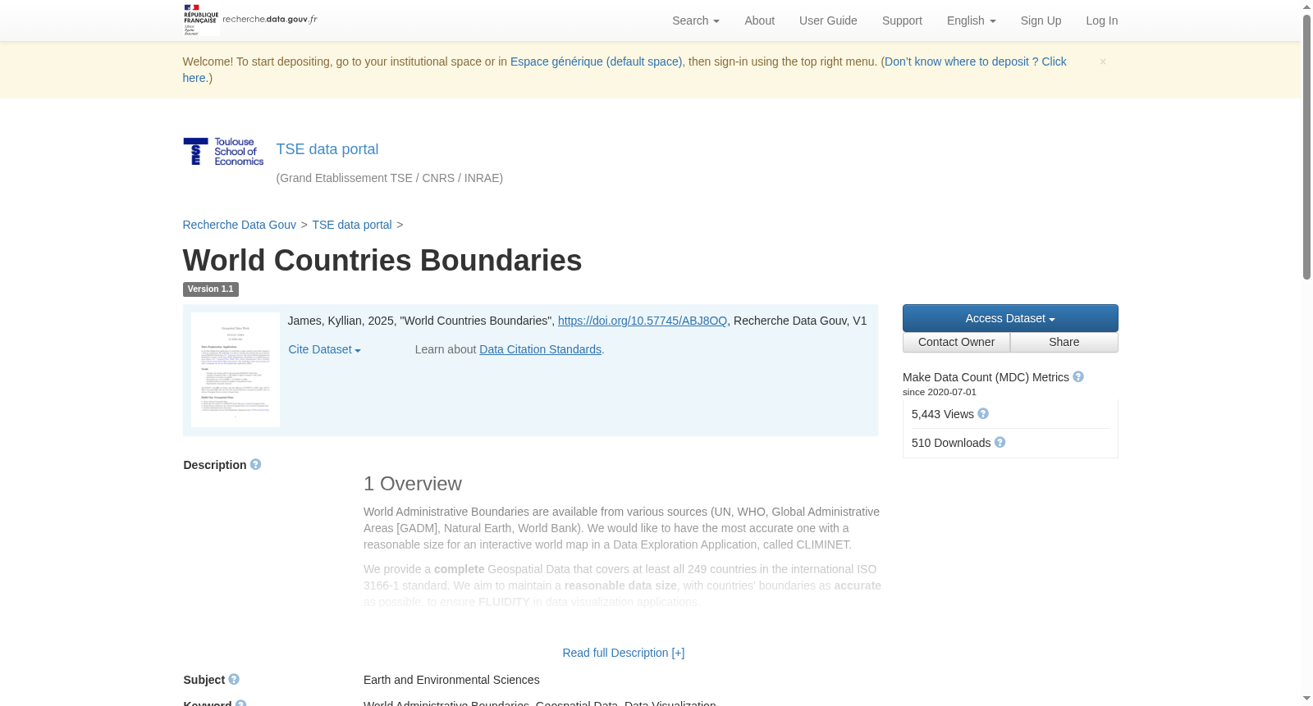Click the Version 1.1 badge

coord(211,289)
